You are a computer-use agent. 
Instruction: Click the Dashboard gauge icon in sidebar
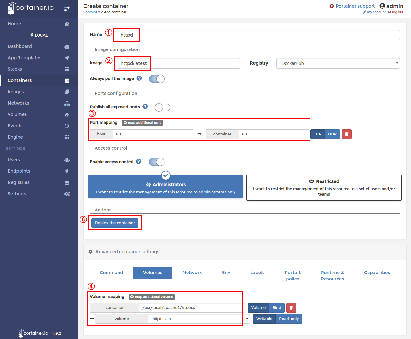(67, 47)
